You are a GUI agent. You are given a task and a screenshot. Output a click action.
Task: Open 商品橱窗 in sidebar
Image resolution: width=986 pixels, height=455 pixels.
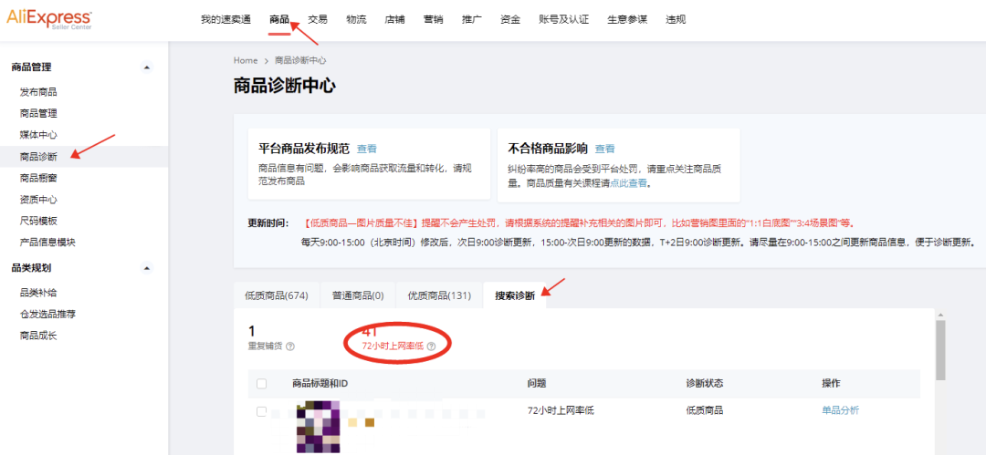coord(38,179)
